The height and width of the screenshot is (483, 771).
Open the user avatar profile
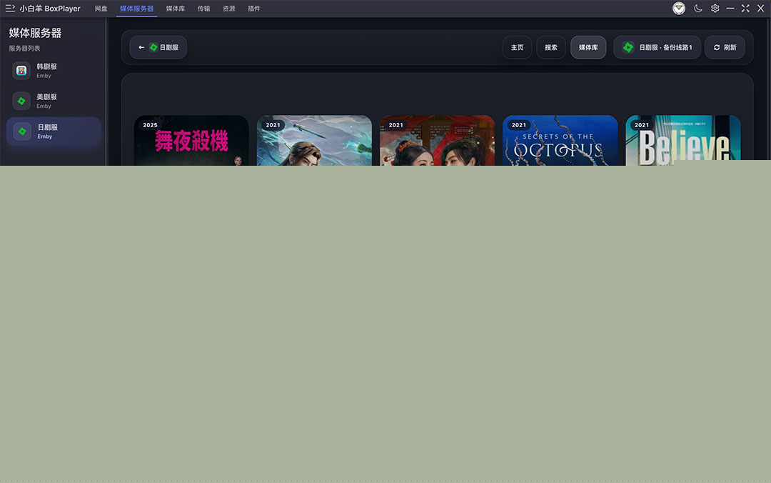click(679, 9)
